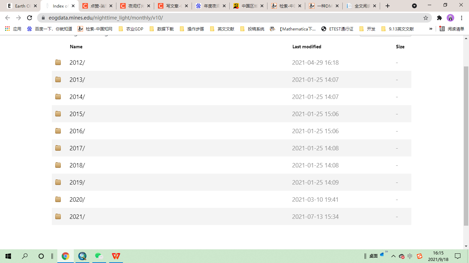The width and height of the screenshot is (469, 263).
Task: Open WPS Office from the taskbar
Action: (x=116, y=256)
